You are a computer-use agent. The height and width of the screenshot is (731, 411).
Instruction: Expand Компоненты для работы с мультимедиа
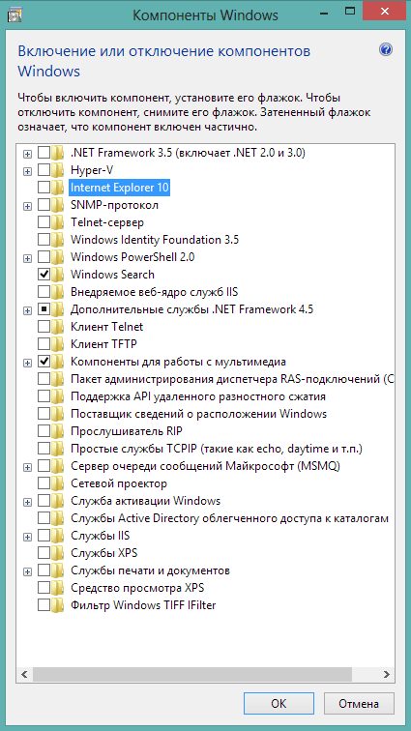click(27, 363)
